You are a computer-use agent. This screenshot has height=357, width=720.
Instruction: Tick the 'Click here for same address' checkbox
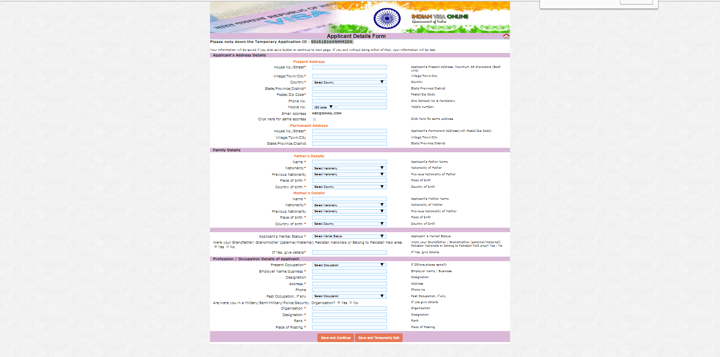coord(314,119)
